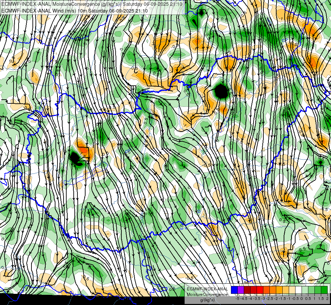Click the -1 legend scale value
This screenshot has width=331, height=305.
point(289,299)
